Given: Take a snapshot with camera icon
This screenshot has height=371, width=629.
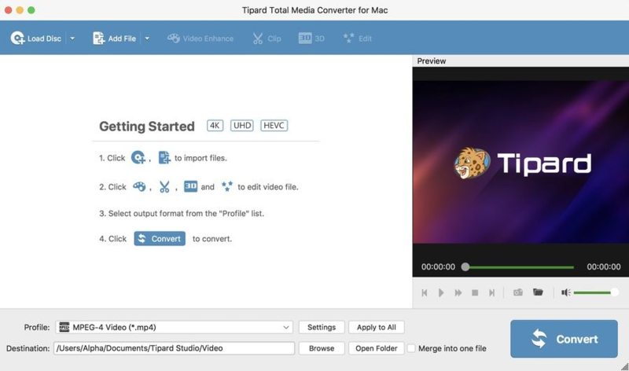Looking at the screenshot, I should (518, 292).
